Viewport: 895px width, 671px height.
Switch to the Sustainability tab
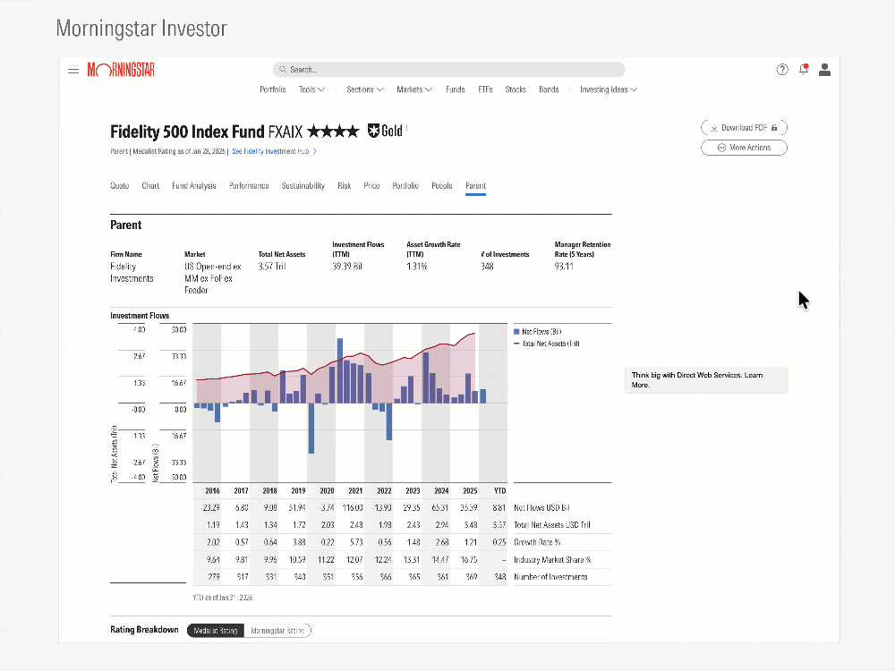[303, 186]
